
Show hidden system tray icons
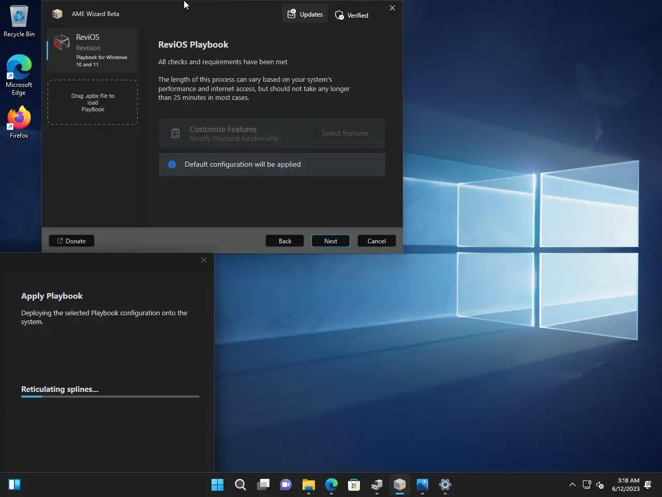coord(572,485)
